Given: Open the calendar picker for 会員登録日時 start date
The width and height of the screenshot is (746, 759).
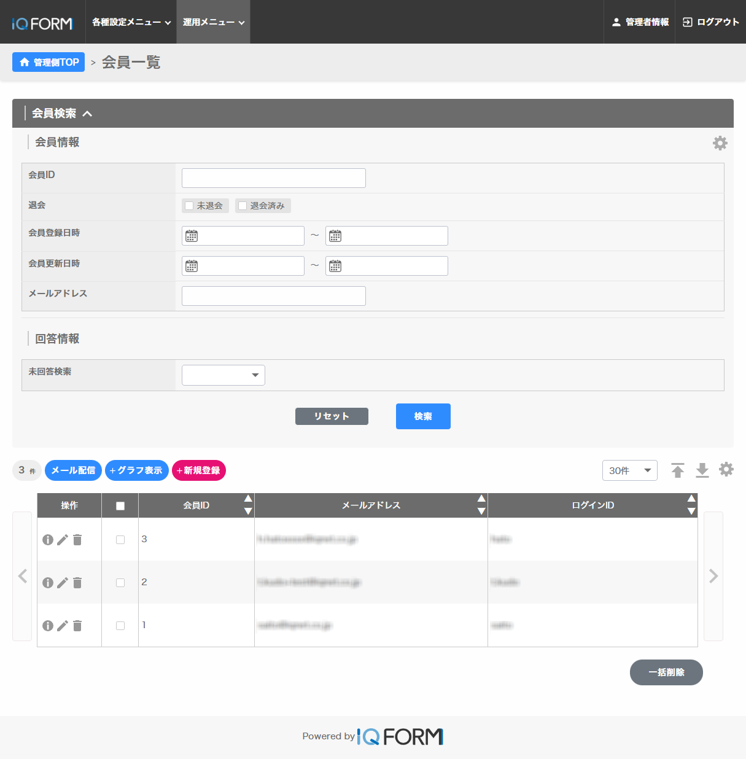Looking at the screenshot, I should tap(191, 235).
